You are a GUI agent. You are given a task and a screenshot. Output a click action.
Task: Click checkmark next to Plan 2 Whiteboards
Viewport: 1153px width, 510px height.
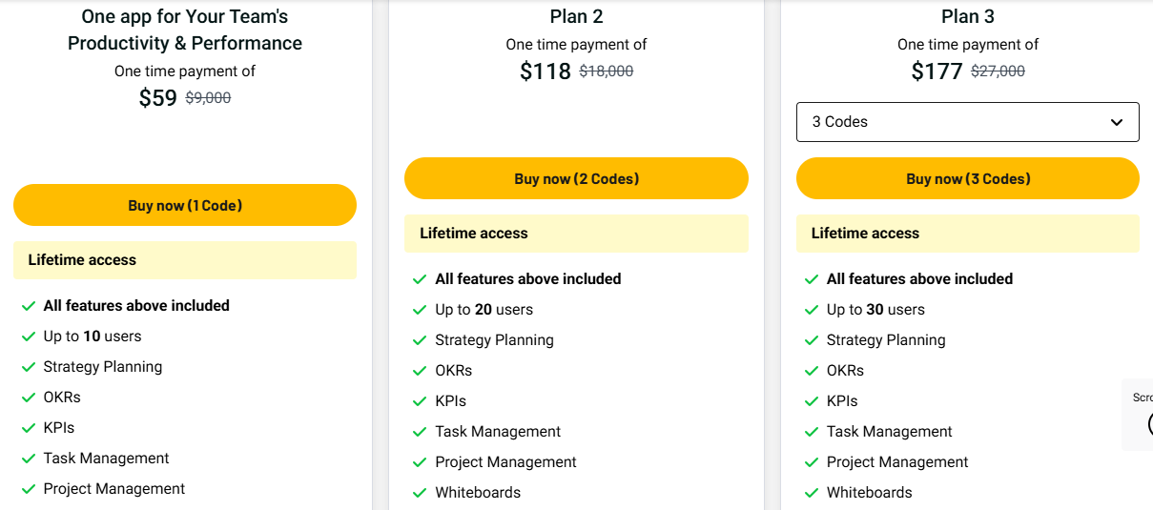coord(420,493)
